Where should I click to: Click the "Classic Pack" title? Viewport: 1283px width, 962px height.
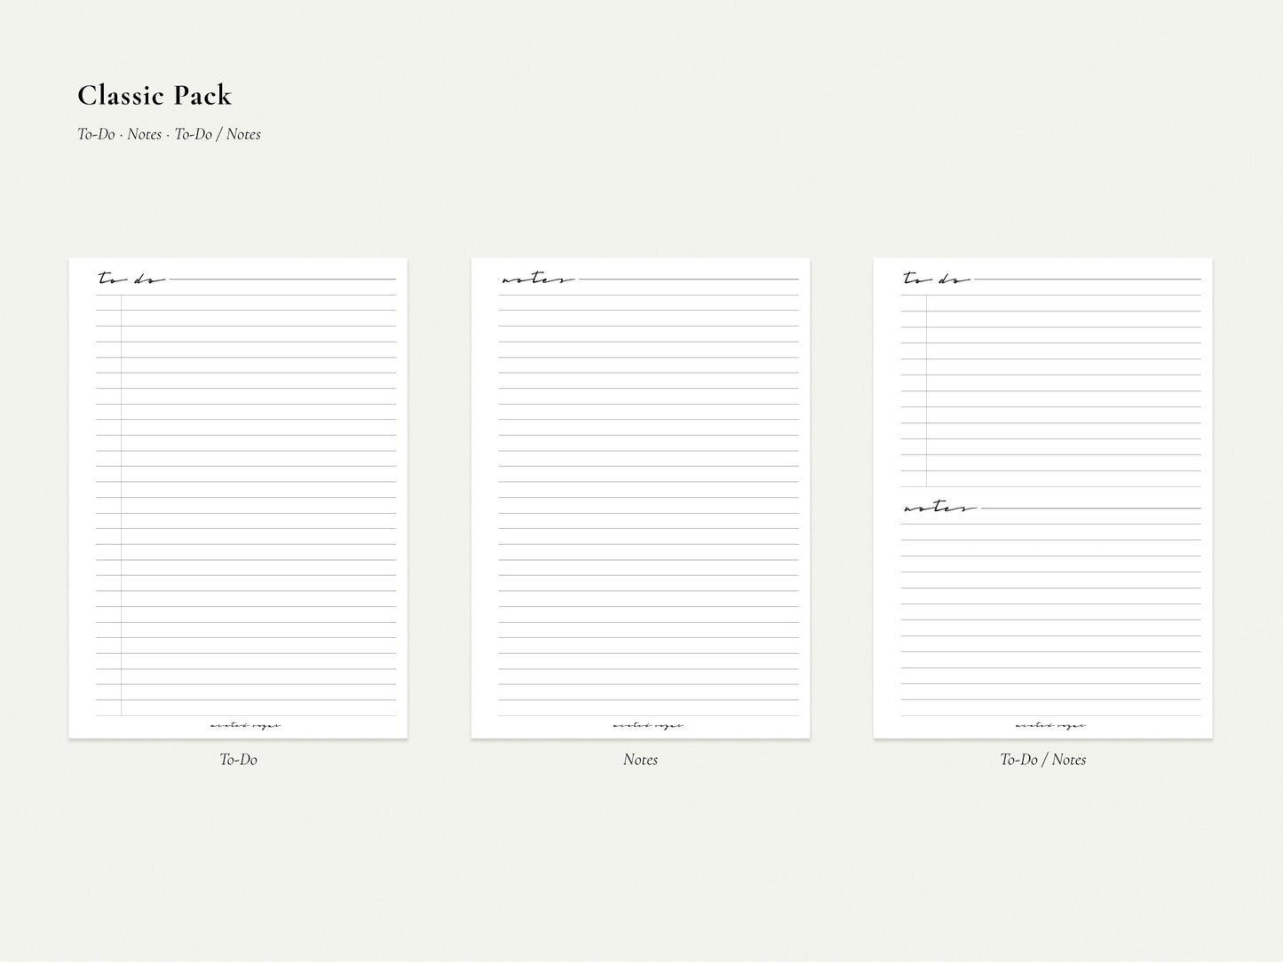point(155,95)
